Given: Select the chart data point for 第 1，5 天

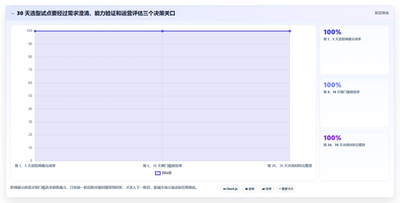Looking at the screenshot, I should pyautogui.click(x=35, y=31).
